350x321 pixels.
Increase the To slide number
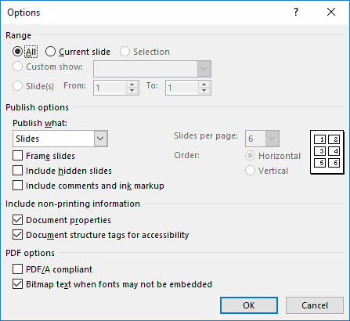coord(204,85)
